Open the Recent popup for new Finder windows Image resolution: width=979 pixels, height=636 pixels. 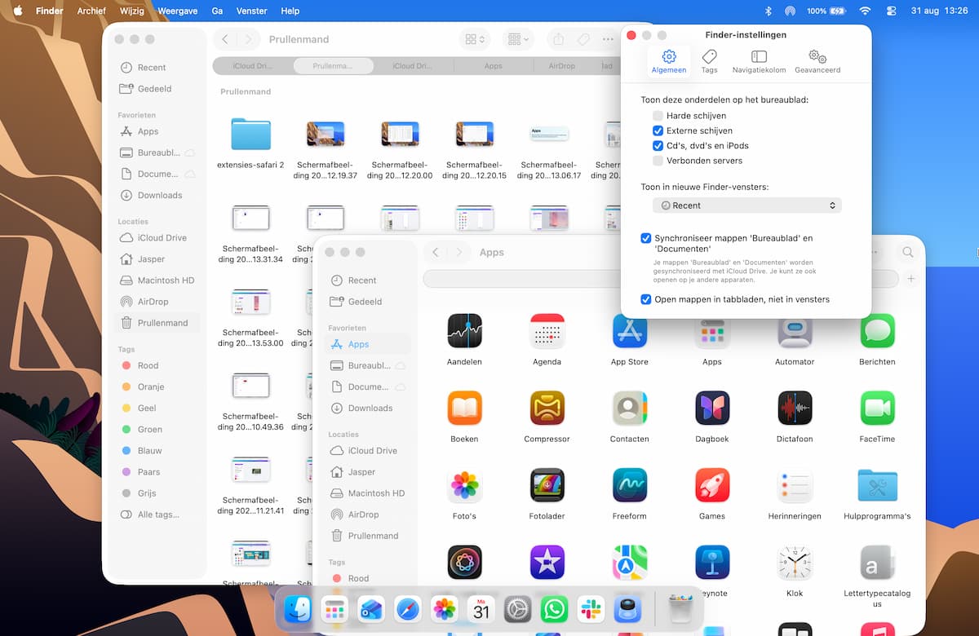pos(746,205)
